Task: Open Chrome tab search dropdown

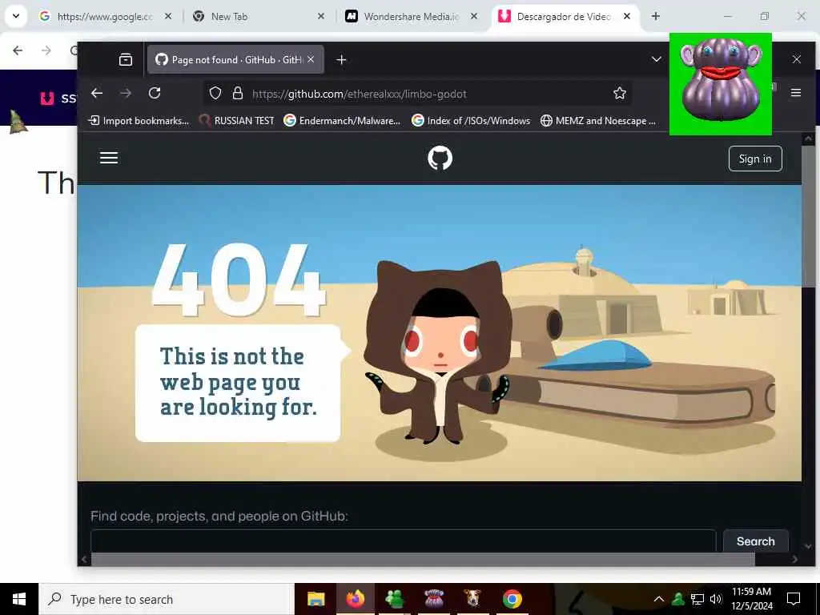Action: pos(16,16)
